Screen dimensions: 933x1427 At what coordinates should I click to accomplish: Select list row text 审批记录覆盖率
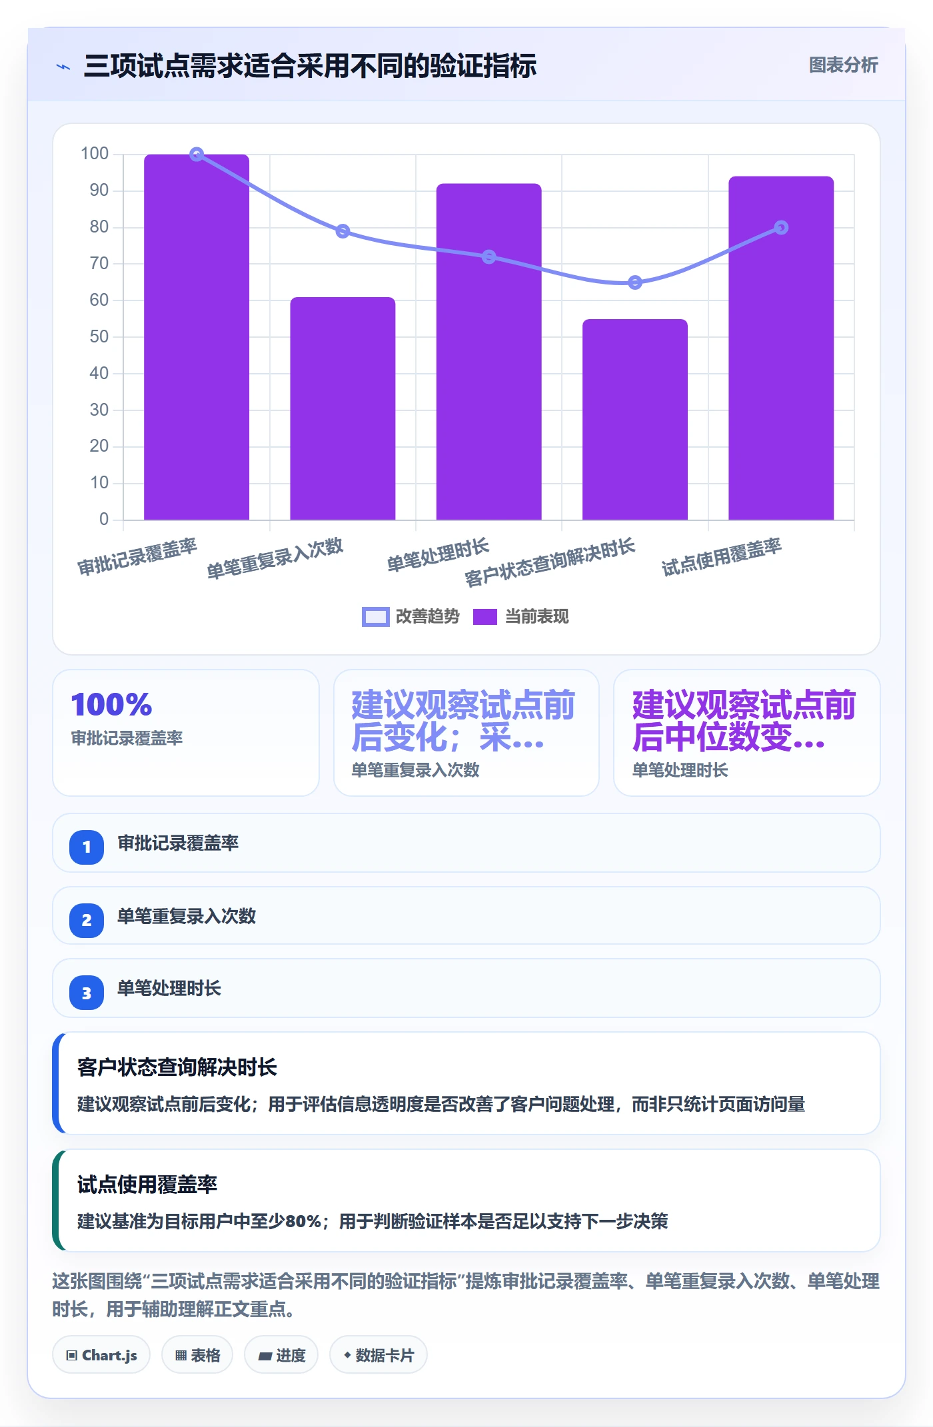point(178,843)
